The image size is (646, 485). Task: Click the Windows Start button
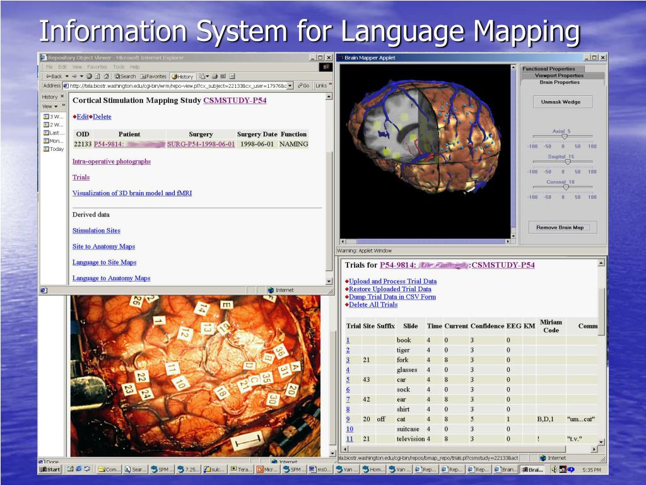click(50, 469)
